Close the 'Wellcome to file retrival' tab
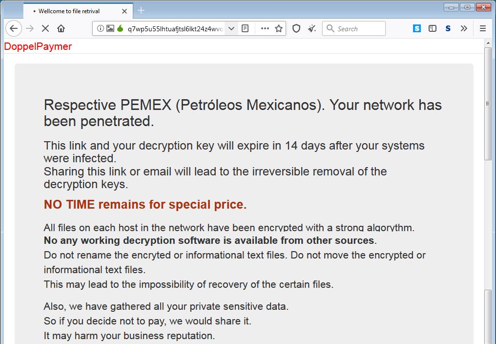Viewport: 496px width, 344px height. (x=124, y=10)
